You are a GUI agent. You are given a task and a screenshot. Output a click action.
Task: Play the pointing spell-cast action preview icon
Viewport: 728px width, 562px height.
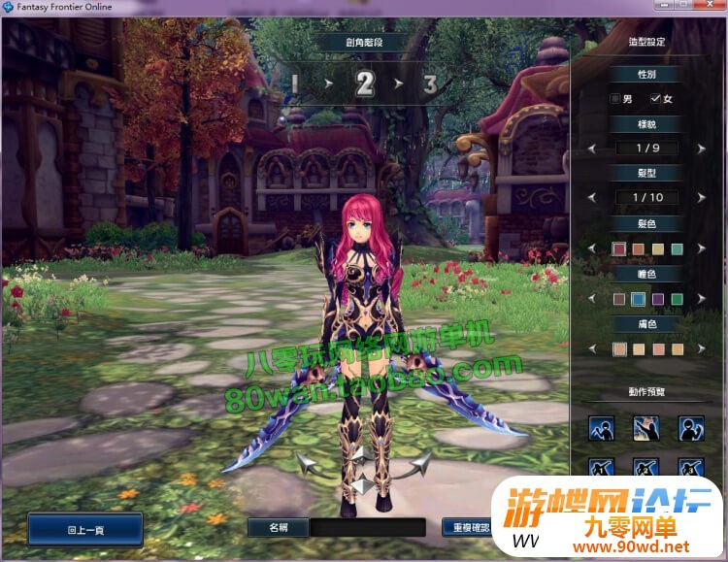pos(646,428)
